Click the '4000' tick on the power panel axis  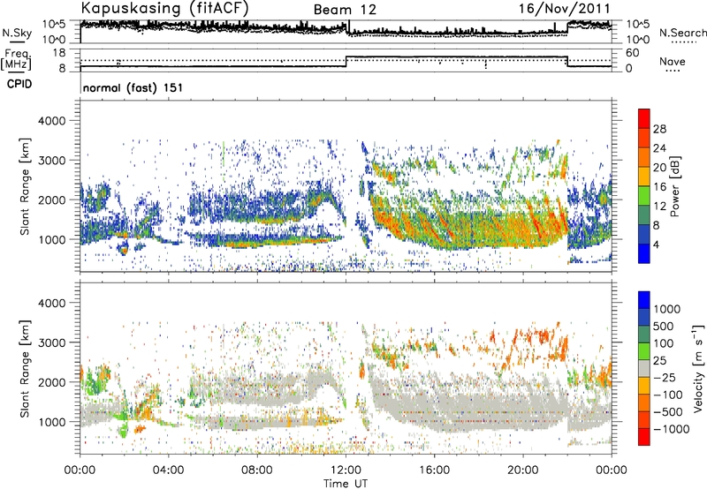tap(51, 121)
